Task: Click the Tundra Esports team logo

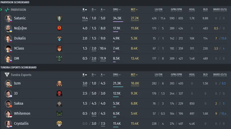Action: 7,75
